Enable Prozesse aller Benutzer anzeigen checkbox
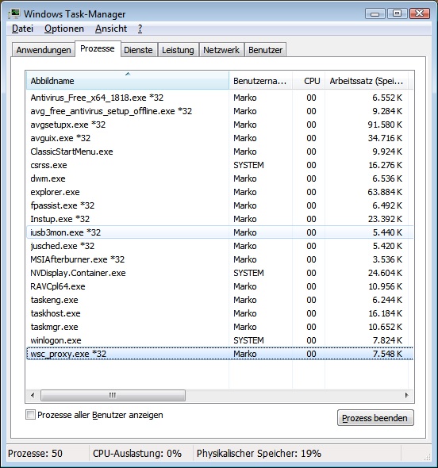Image resolution: width=438 pixels, height=468 pixels. (x=30, y=415)
